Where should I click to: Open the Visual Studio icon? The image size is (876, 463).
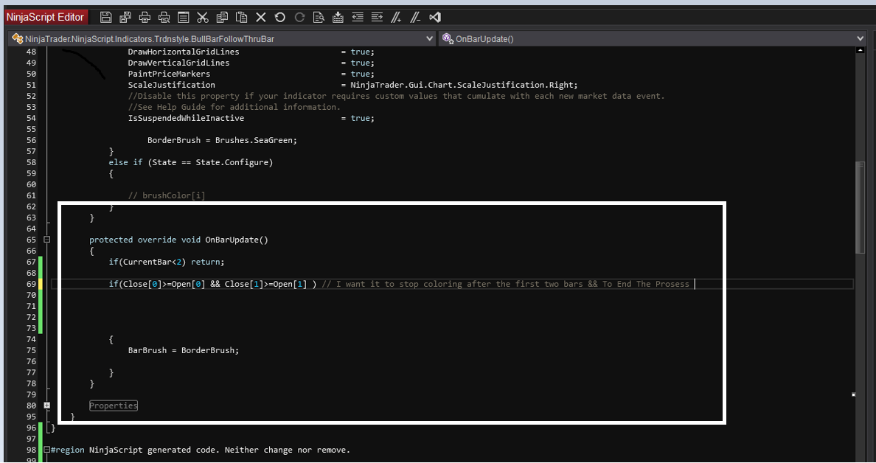click(434, 17)
